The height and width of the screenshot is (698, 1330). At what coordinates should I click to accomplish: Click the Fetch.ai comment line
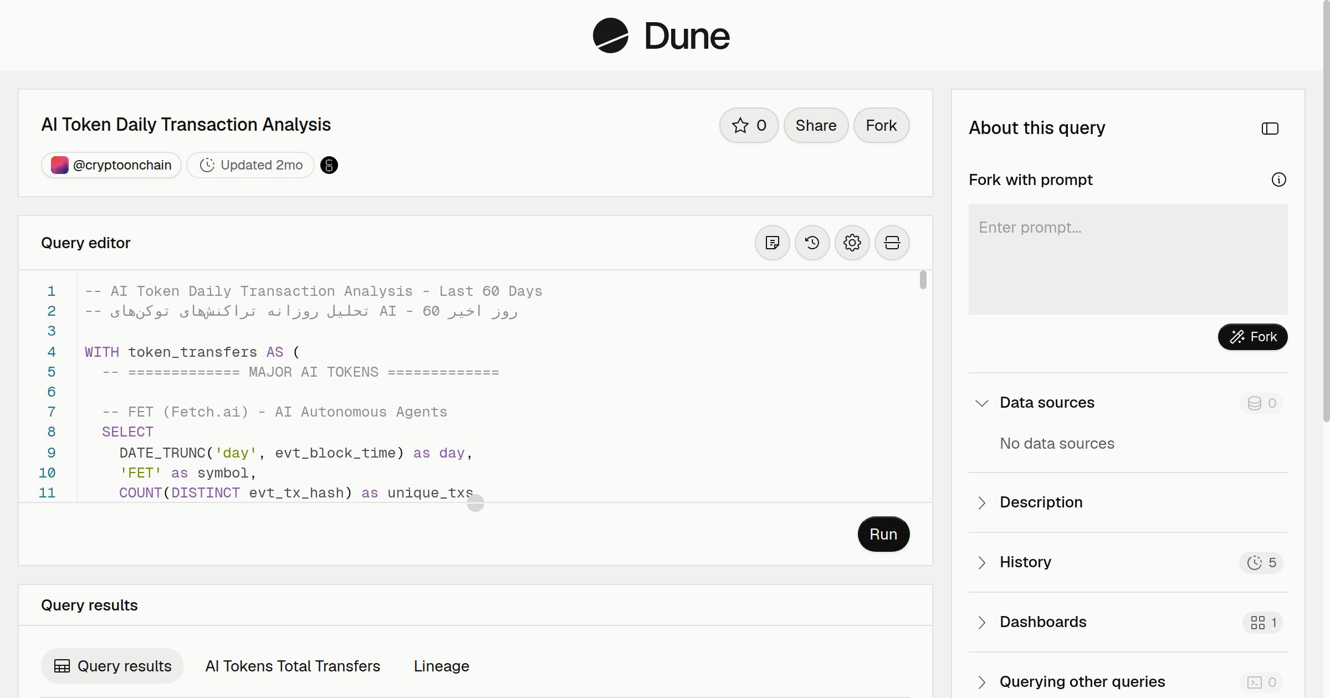(275, 412)
